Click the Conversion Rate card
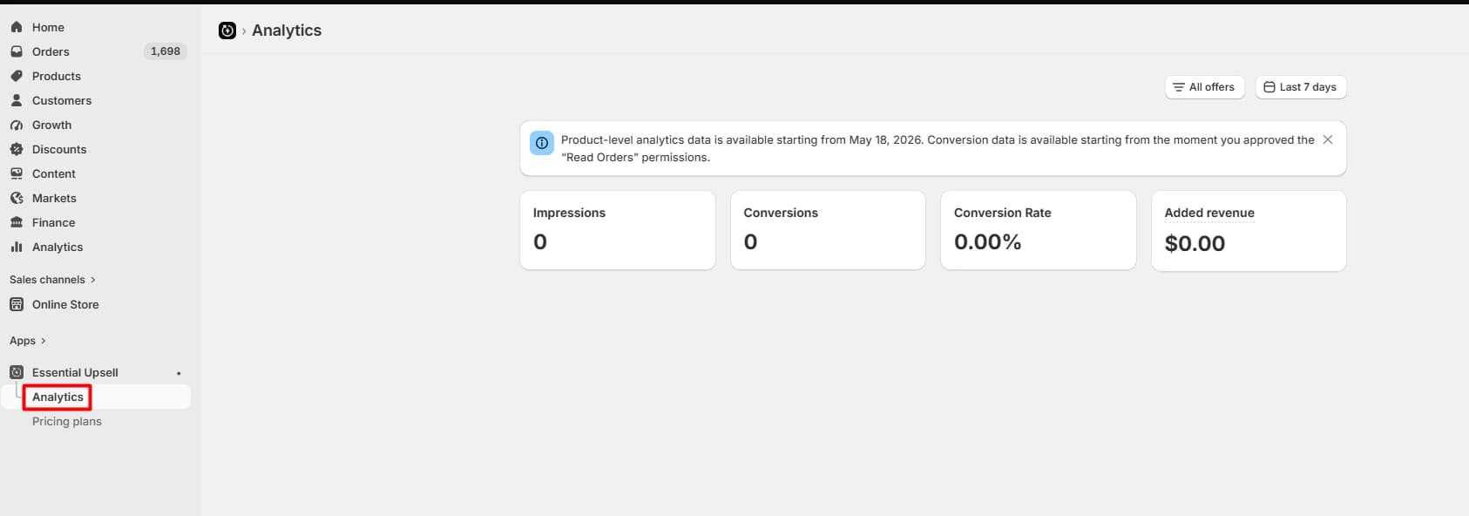Image resolution: width=1469 pixels, height=516 pixels. click(x=1039, y=230)
